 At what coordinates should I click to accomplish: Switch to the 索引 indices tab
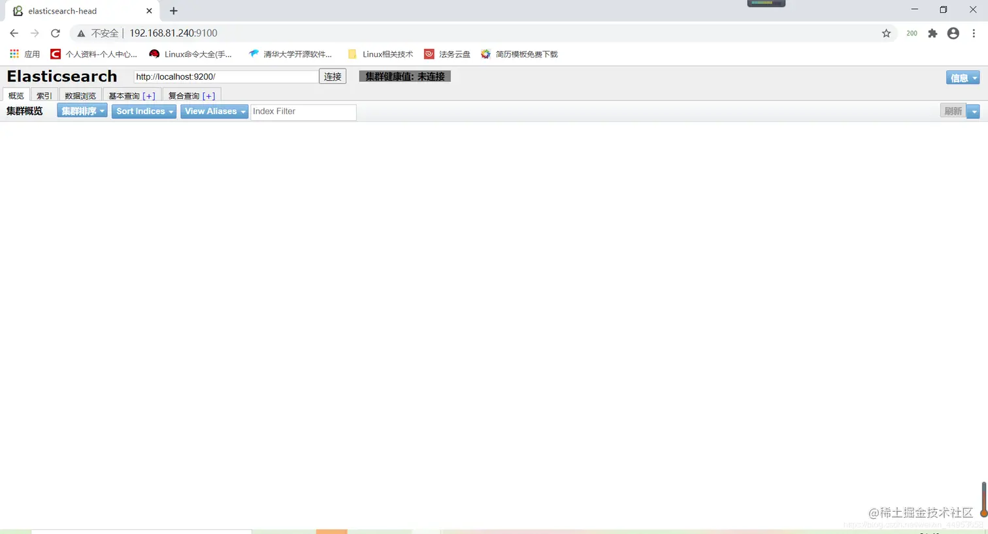coord(44,95)
